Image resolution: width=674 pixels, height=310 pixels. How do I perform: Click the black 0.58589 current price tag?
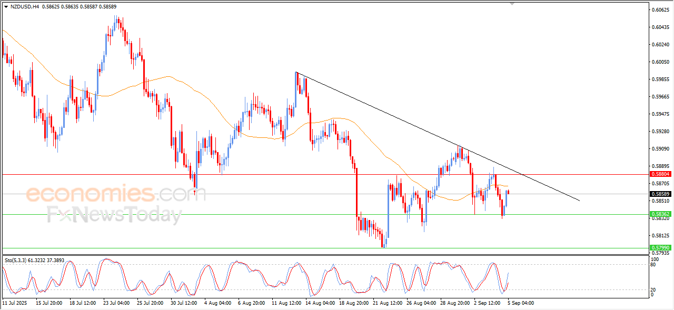pyautogui.click(x=660, y=194)
